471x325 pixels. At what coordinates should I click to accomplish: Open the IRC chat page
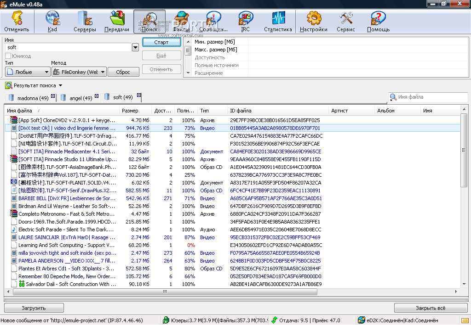point(246,21)
